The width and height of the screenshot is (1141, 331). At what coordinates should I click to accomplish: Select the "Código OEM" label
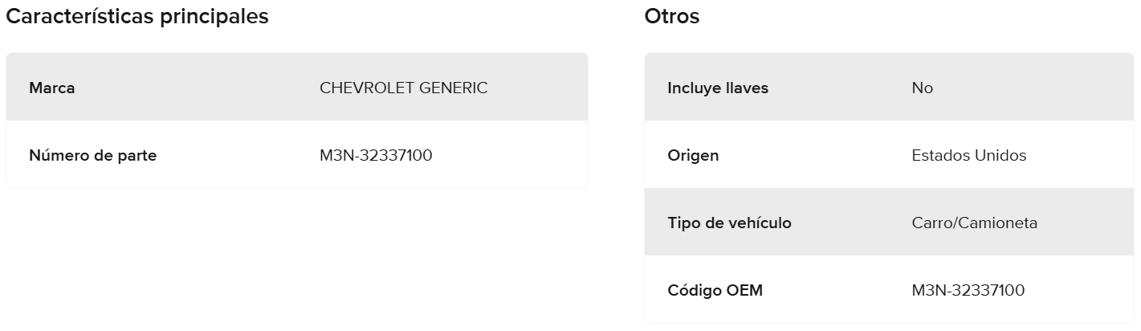[x=715, y=290]
